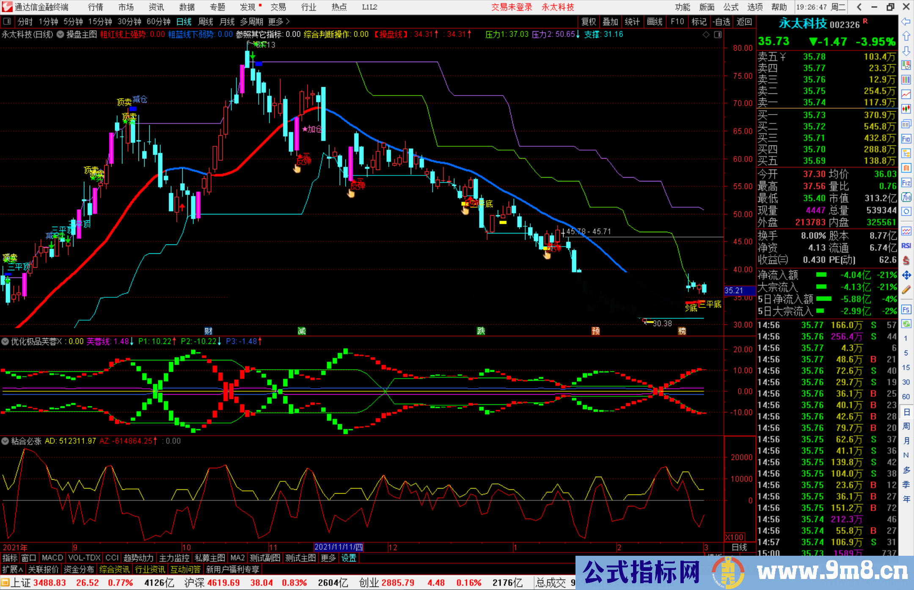Open the 更多 indicators list at bottom
This screenshot has height=590, width=914.
(x=328, y=558)
